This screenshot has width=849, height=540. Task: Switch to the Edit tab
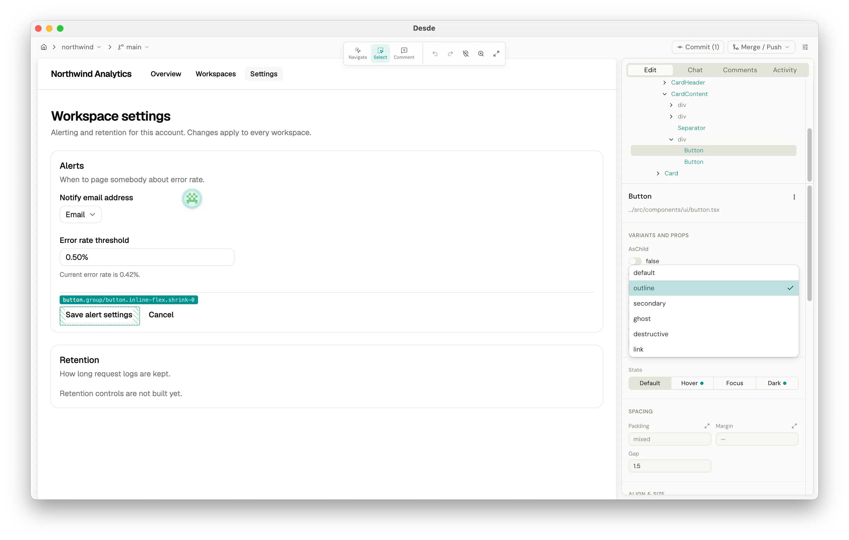(650, 70)
